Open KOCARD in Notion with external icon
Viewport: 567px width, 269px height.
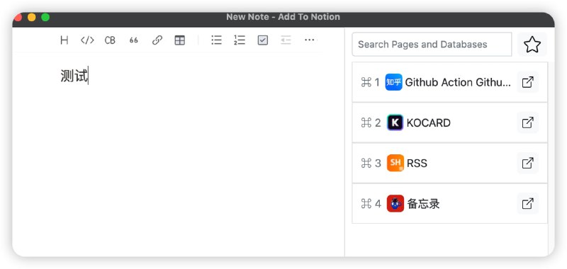click(528, 122)
